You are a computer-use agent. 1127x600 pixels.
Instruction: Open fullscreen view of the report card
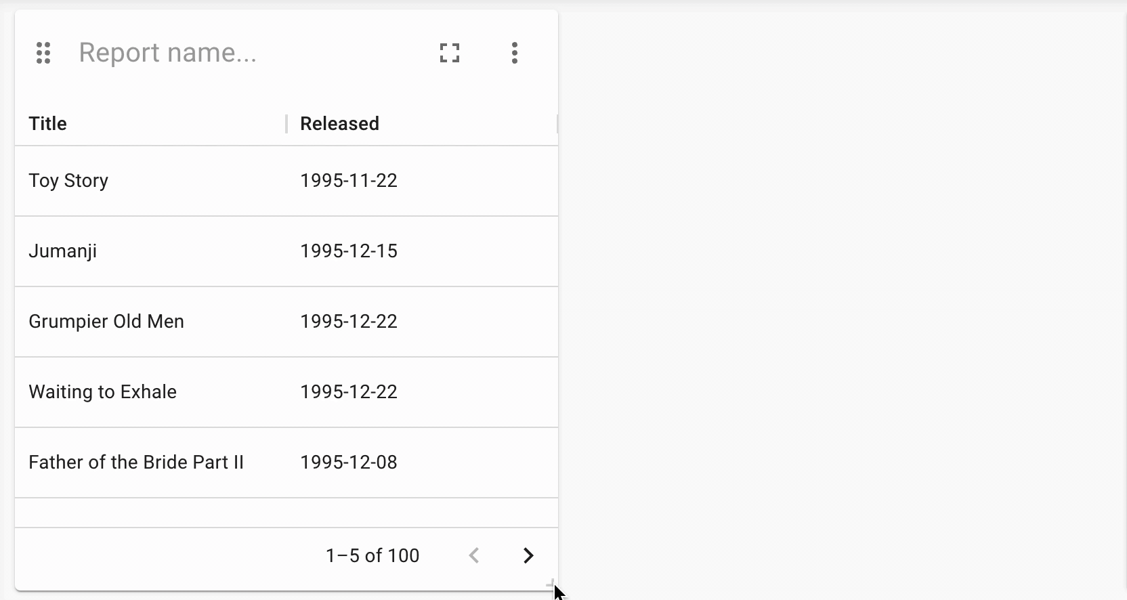[x=450, y=53]
